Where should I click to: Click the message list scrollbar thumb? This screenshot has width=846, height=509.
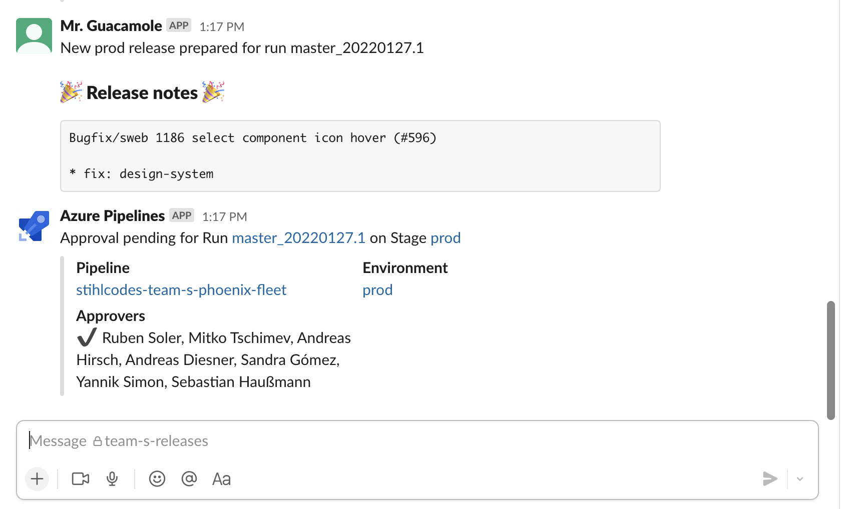click(831, 360)
